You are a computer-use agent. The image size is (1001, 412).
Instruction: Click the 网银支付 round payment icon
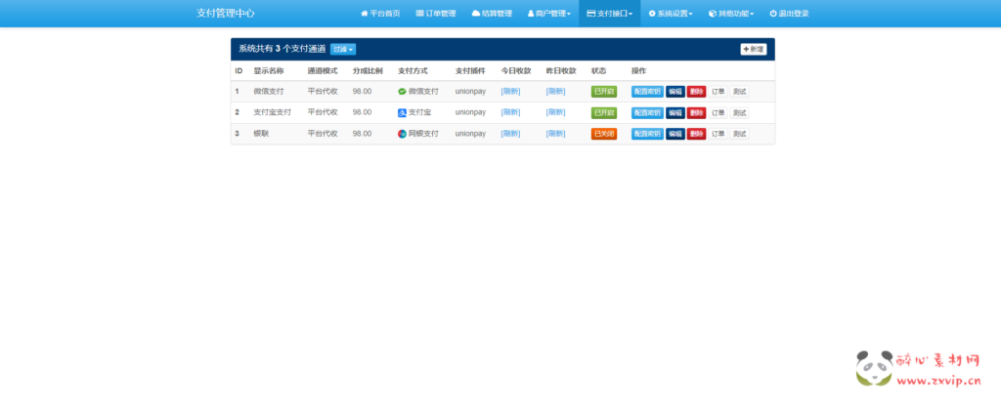tap(402, 134)
